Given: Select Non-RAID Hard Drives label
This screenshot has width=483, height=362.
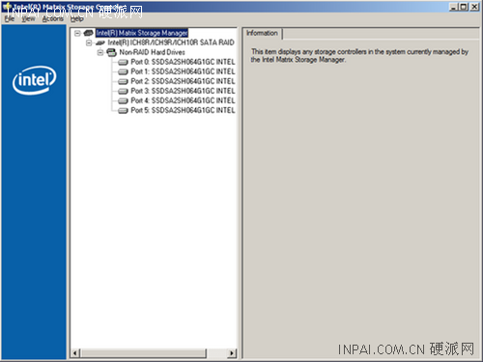Looking at the screenshot, I should pos(152,52).
